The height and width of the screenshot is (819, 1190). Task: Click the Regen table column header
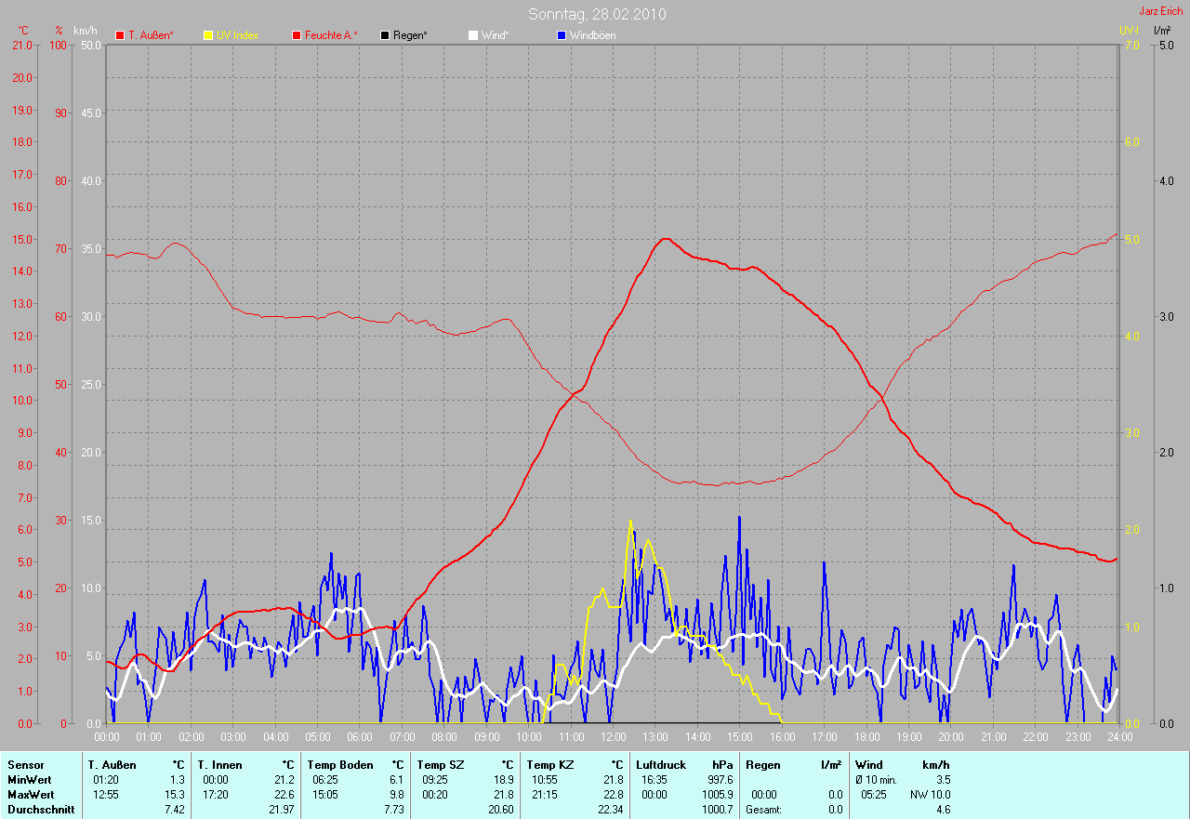762,765
